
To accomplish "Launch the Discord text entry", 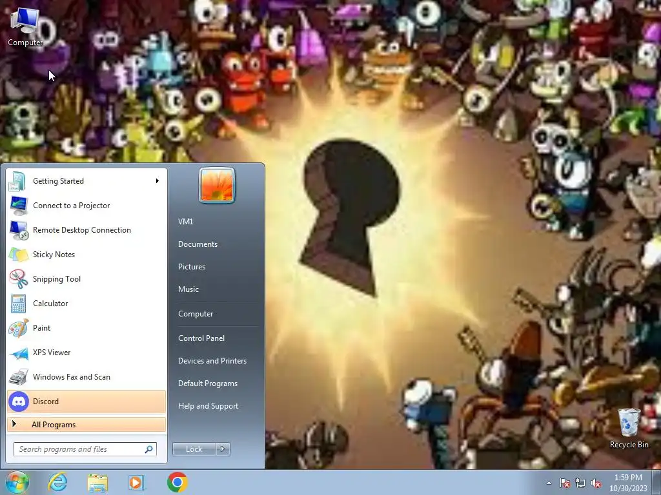I will click(x=46, y=401).
